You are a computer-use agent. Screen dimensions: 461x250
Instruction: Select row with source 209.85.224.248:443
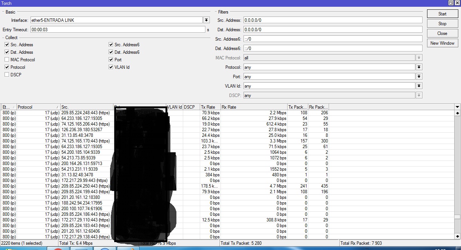228,113
